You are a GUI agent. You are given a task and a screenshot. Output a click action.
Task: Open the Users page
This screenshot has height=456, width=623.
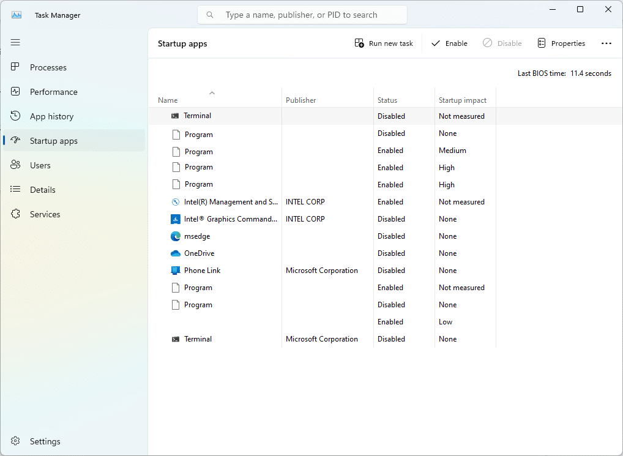click(74, 165)
